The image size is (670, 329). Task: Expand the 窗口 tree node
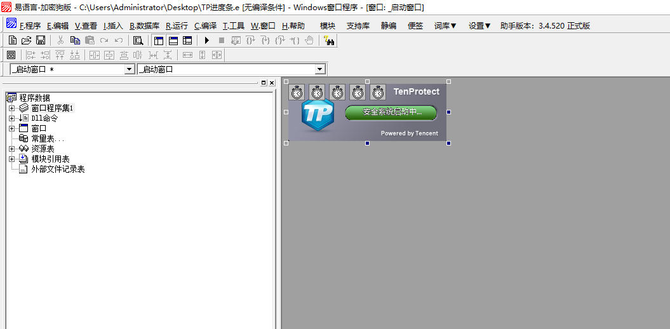pyautogui.click(x=11, y=128)
